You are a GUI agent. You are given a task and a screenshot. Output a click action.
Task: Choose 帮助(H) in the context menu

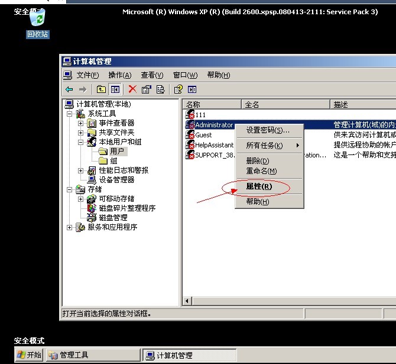[269, 202]
